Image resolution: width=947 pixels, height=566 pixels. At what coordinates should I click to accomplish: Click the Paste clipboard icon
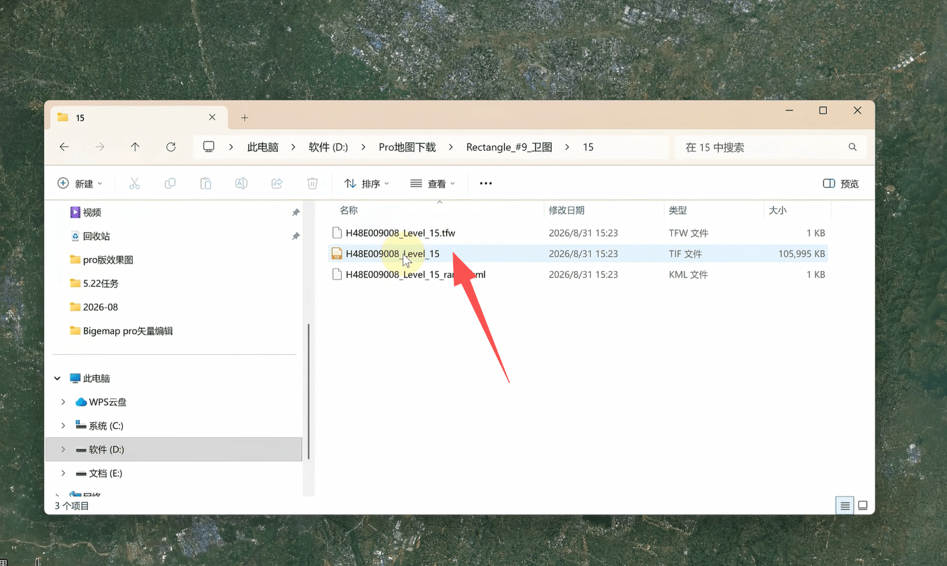click(x=206, y=183)
